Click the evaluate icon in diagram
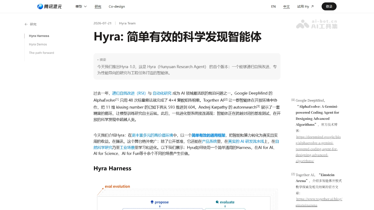Screen dimensions: 374x210 click(x=217, y=202)
